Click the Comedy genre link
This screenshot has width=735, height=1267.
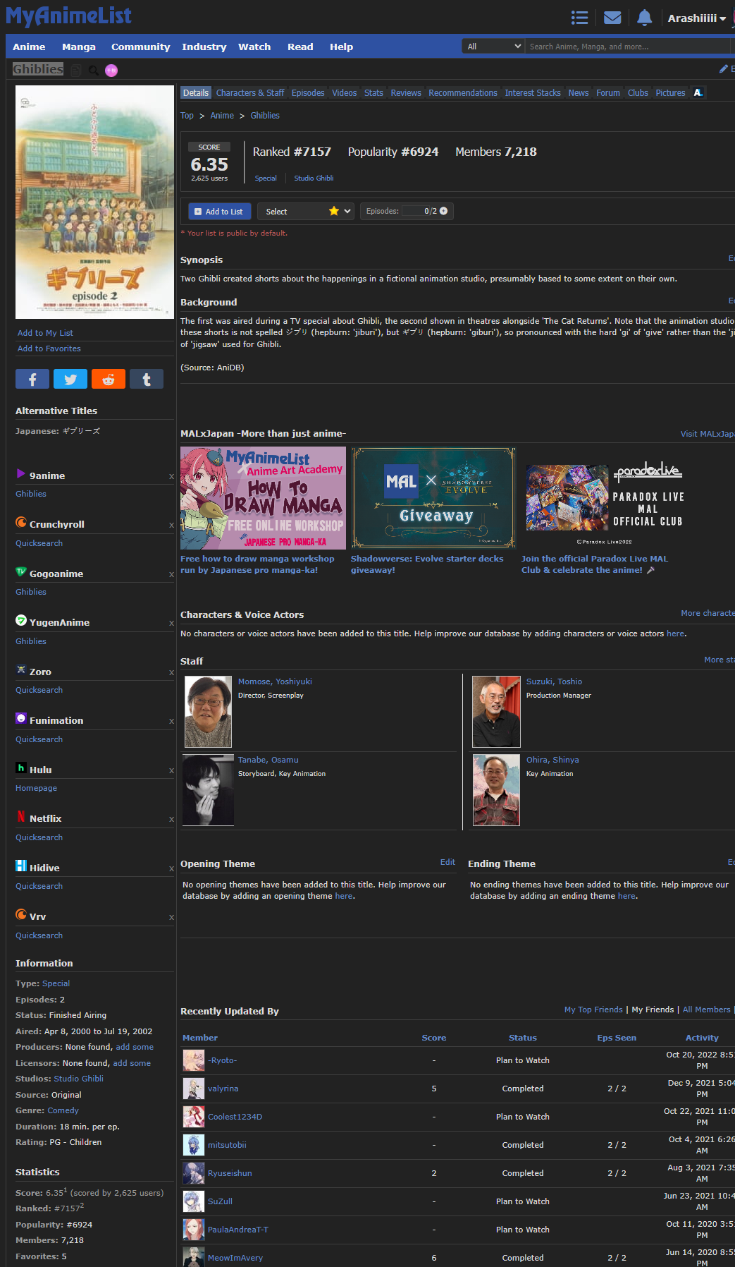pos(63,1110)
